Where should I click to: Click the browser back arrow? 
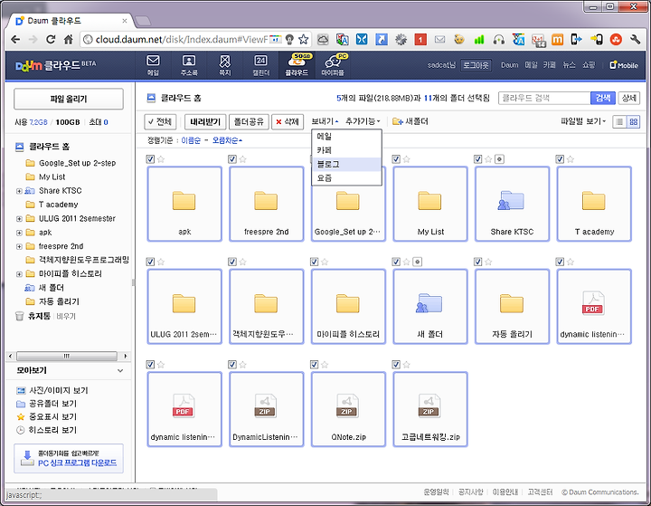(15, 40)
